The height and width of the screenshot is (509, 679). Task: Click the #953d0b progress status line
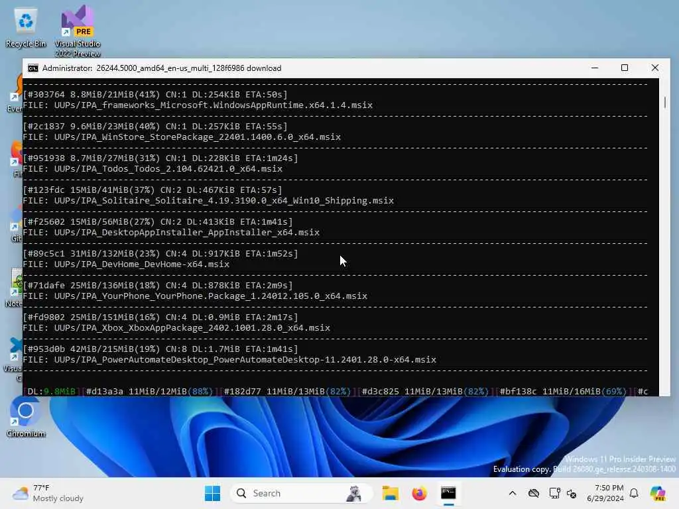[160, 349]
